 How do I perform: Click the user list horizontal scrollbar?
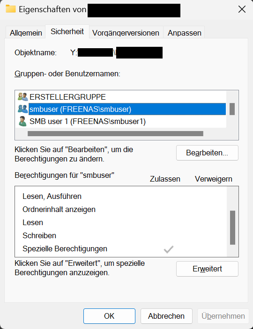pyautogui.click(x=115, y=134)
